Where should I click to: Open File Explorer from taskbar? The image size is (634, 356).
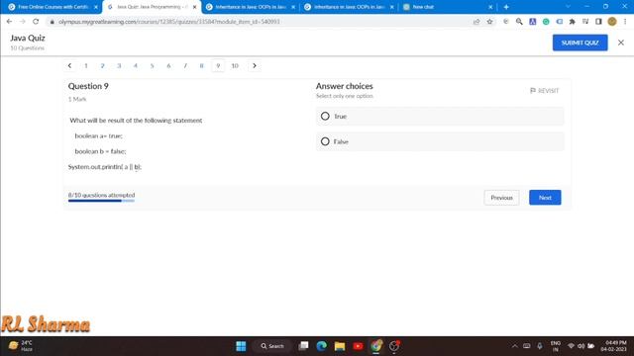tap(340, 346)
